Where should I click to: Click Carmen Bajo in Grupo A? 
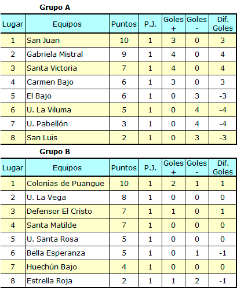(x=50, y=82)
